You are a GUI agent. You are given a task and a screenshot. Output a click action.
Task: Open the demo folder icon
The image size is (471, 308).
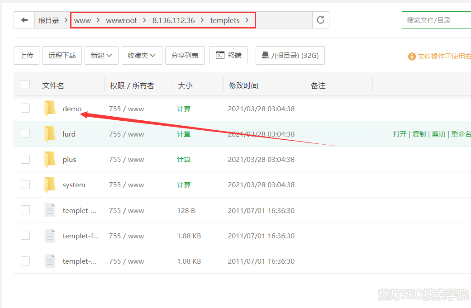coord(50,109)
